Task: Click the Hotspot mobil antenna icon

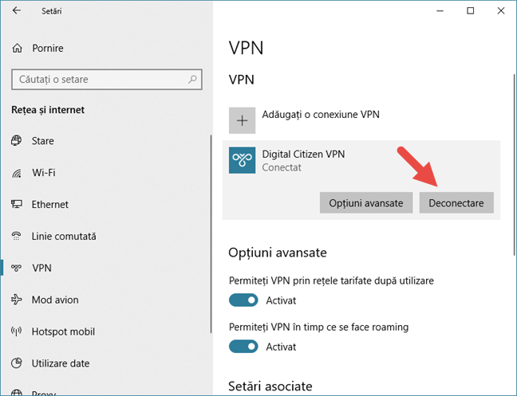Action: coord(17,331)
